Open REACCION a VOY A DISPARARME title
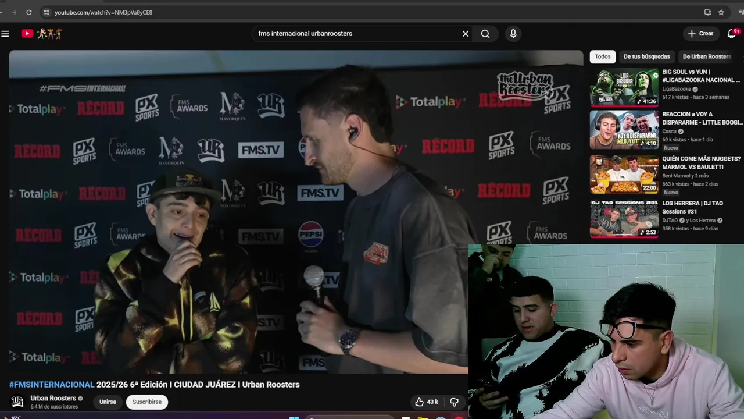The image size is (744, 419). (702, 118)
